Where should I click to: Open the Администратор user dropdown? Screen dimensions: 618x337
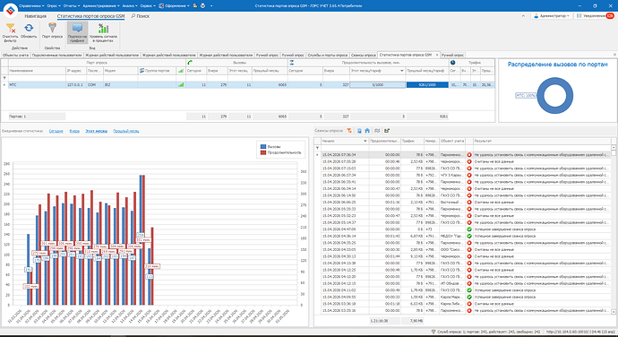552,16
